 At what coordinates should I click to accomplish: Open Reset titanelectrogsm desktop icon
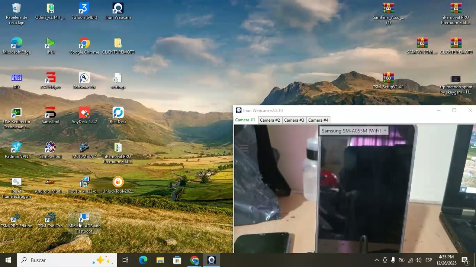[17, 188]
